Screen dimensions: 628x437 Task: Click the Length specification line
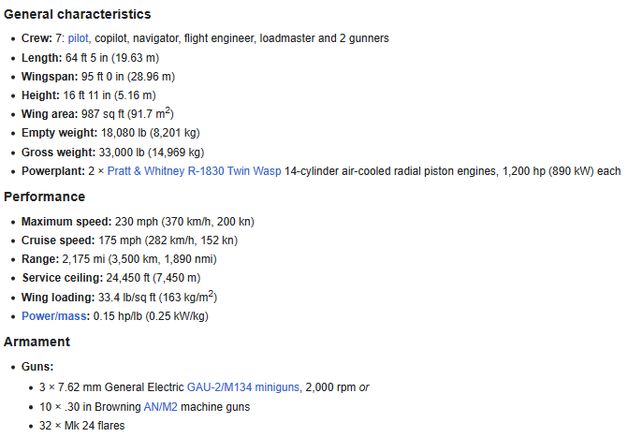(98, 58)
